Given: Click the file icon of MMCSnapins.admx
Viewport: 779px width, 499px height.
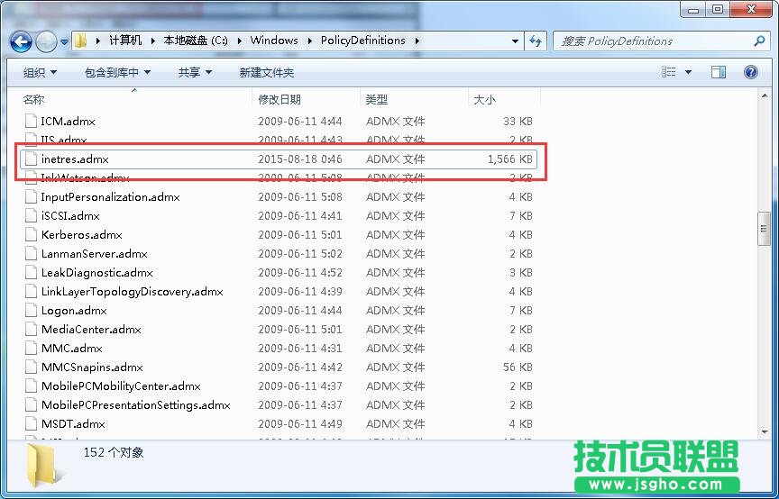Looking at the screenshot, I should coord(31,367).
